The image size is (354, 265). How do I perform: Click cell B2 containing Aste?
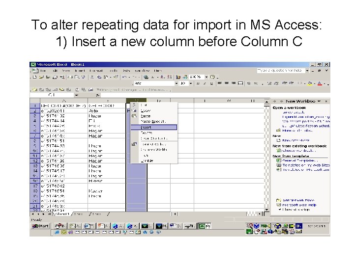pyautogui.click(x=107, y=111)
